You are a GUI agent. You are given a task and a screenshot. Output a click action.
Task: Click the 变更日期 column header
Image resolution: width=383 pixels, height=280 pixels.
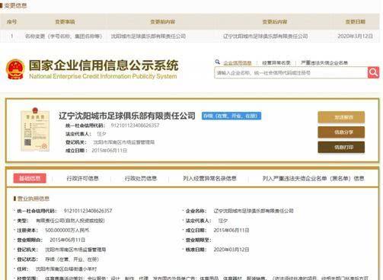tap(356, 22)
